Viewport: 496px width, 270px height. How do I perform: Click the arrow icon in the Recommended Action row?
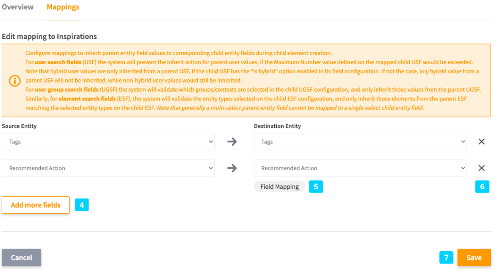tap(232, 168)
